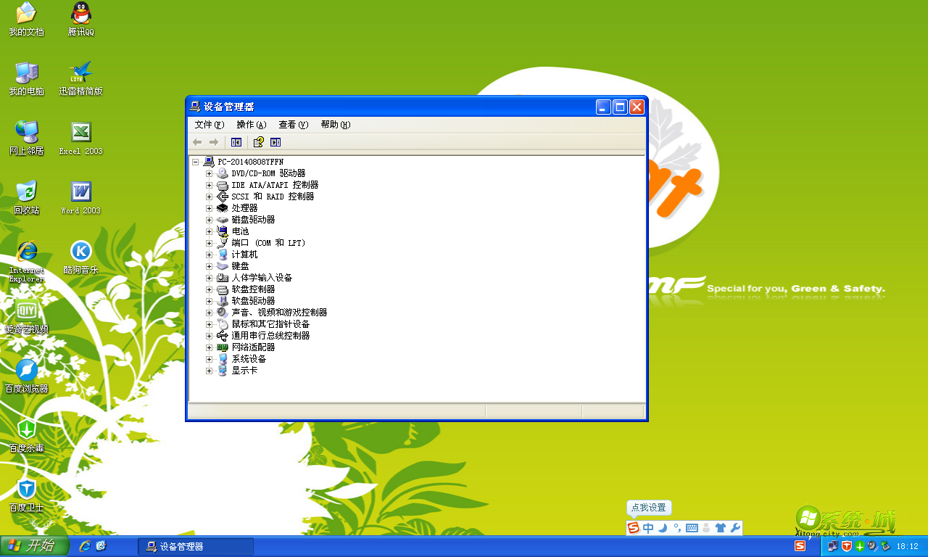Toggle the console tree pane icon
The width and height of the screenshot is (928, 557).
tap(236, 142)
